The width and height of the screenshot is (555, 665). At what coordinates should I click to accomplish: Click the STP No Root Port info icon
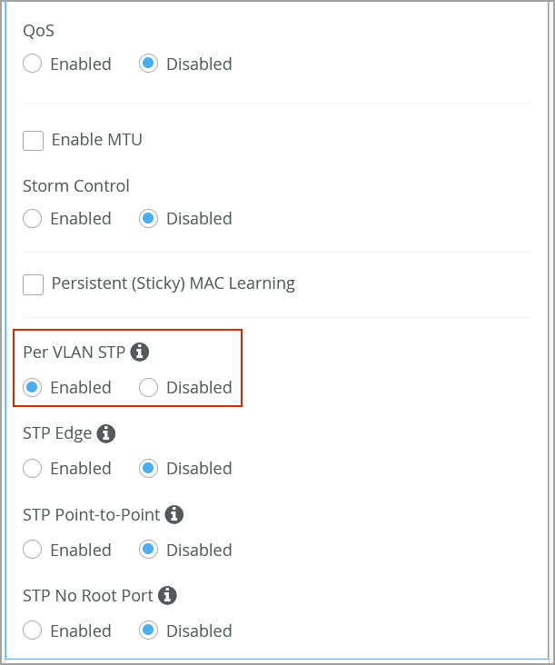(x=167, y=596)
